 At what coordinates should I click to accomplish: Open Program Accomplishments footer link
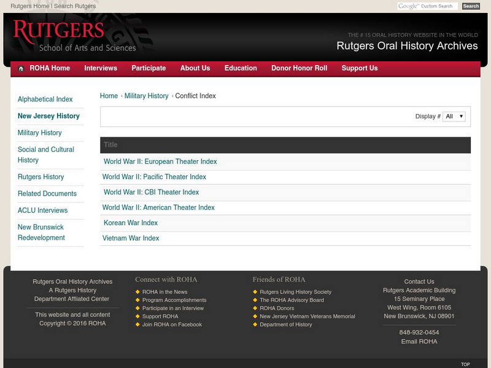click(174, 300)
